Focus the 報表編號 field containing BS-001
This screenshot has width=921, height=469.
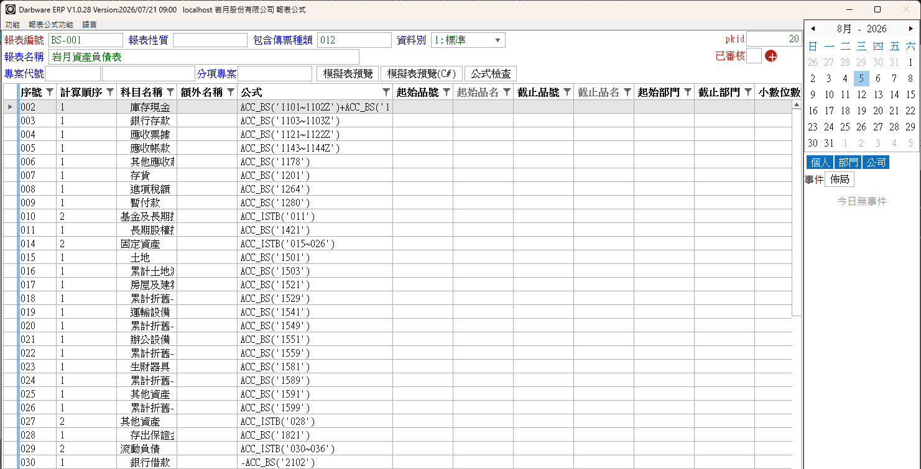(x=86, y=40)
